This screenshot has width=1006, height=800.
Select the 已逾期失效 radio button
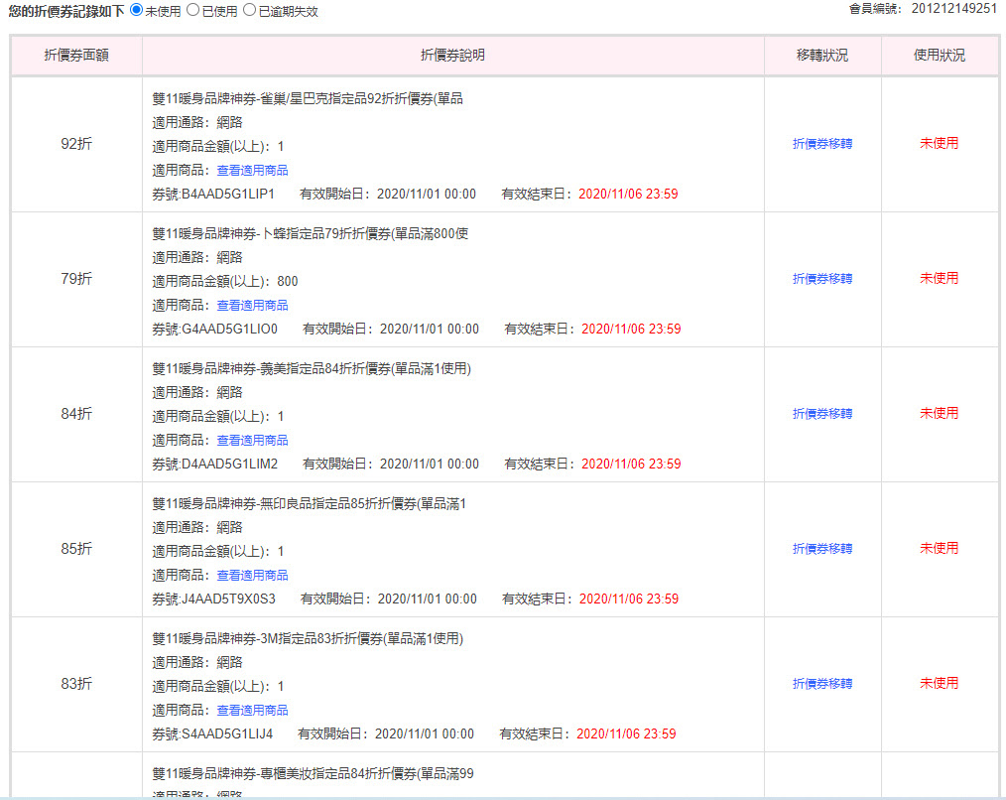(x=249, y=10)
